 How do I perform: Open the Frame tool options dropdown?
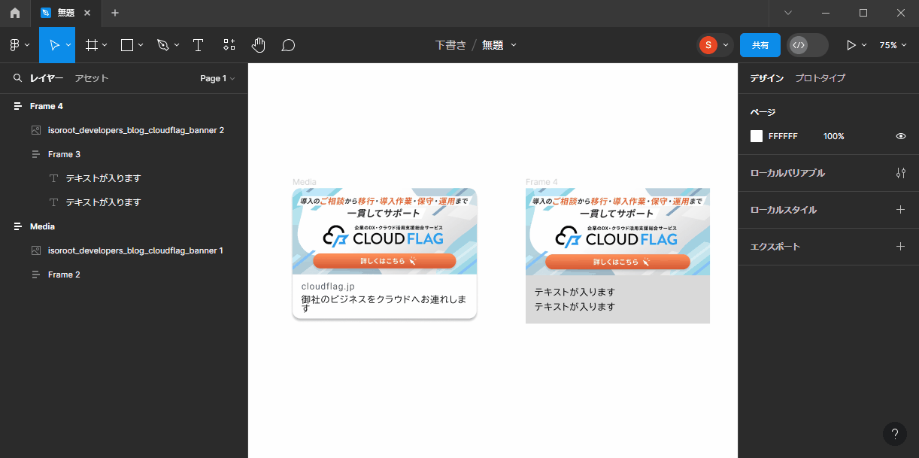tap(105, 45)
